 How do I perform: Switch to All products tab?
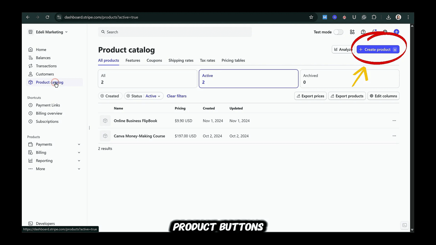(108, 60)
